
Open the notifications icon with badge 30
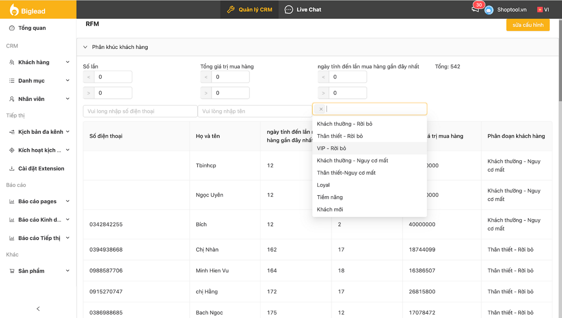coord(475,9)
